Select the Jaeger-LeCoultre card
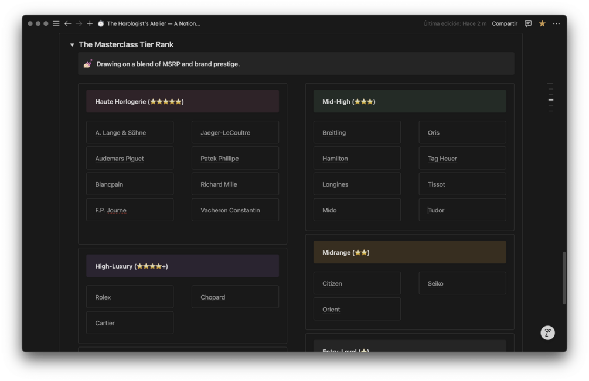 coord(235,132)
